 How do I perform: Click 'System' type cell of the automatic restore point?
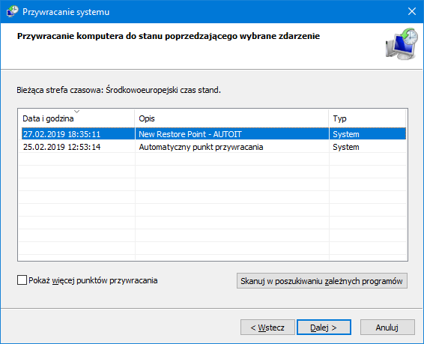[346, 147]
